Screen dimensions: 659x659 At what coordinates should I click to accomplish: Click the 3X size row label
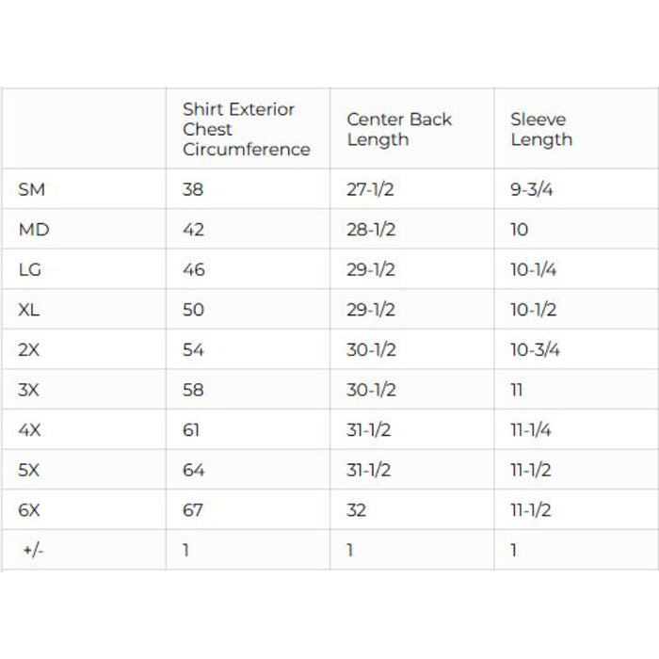coord(29,390)
